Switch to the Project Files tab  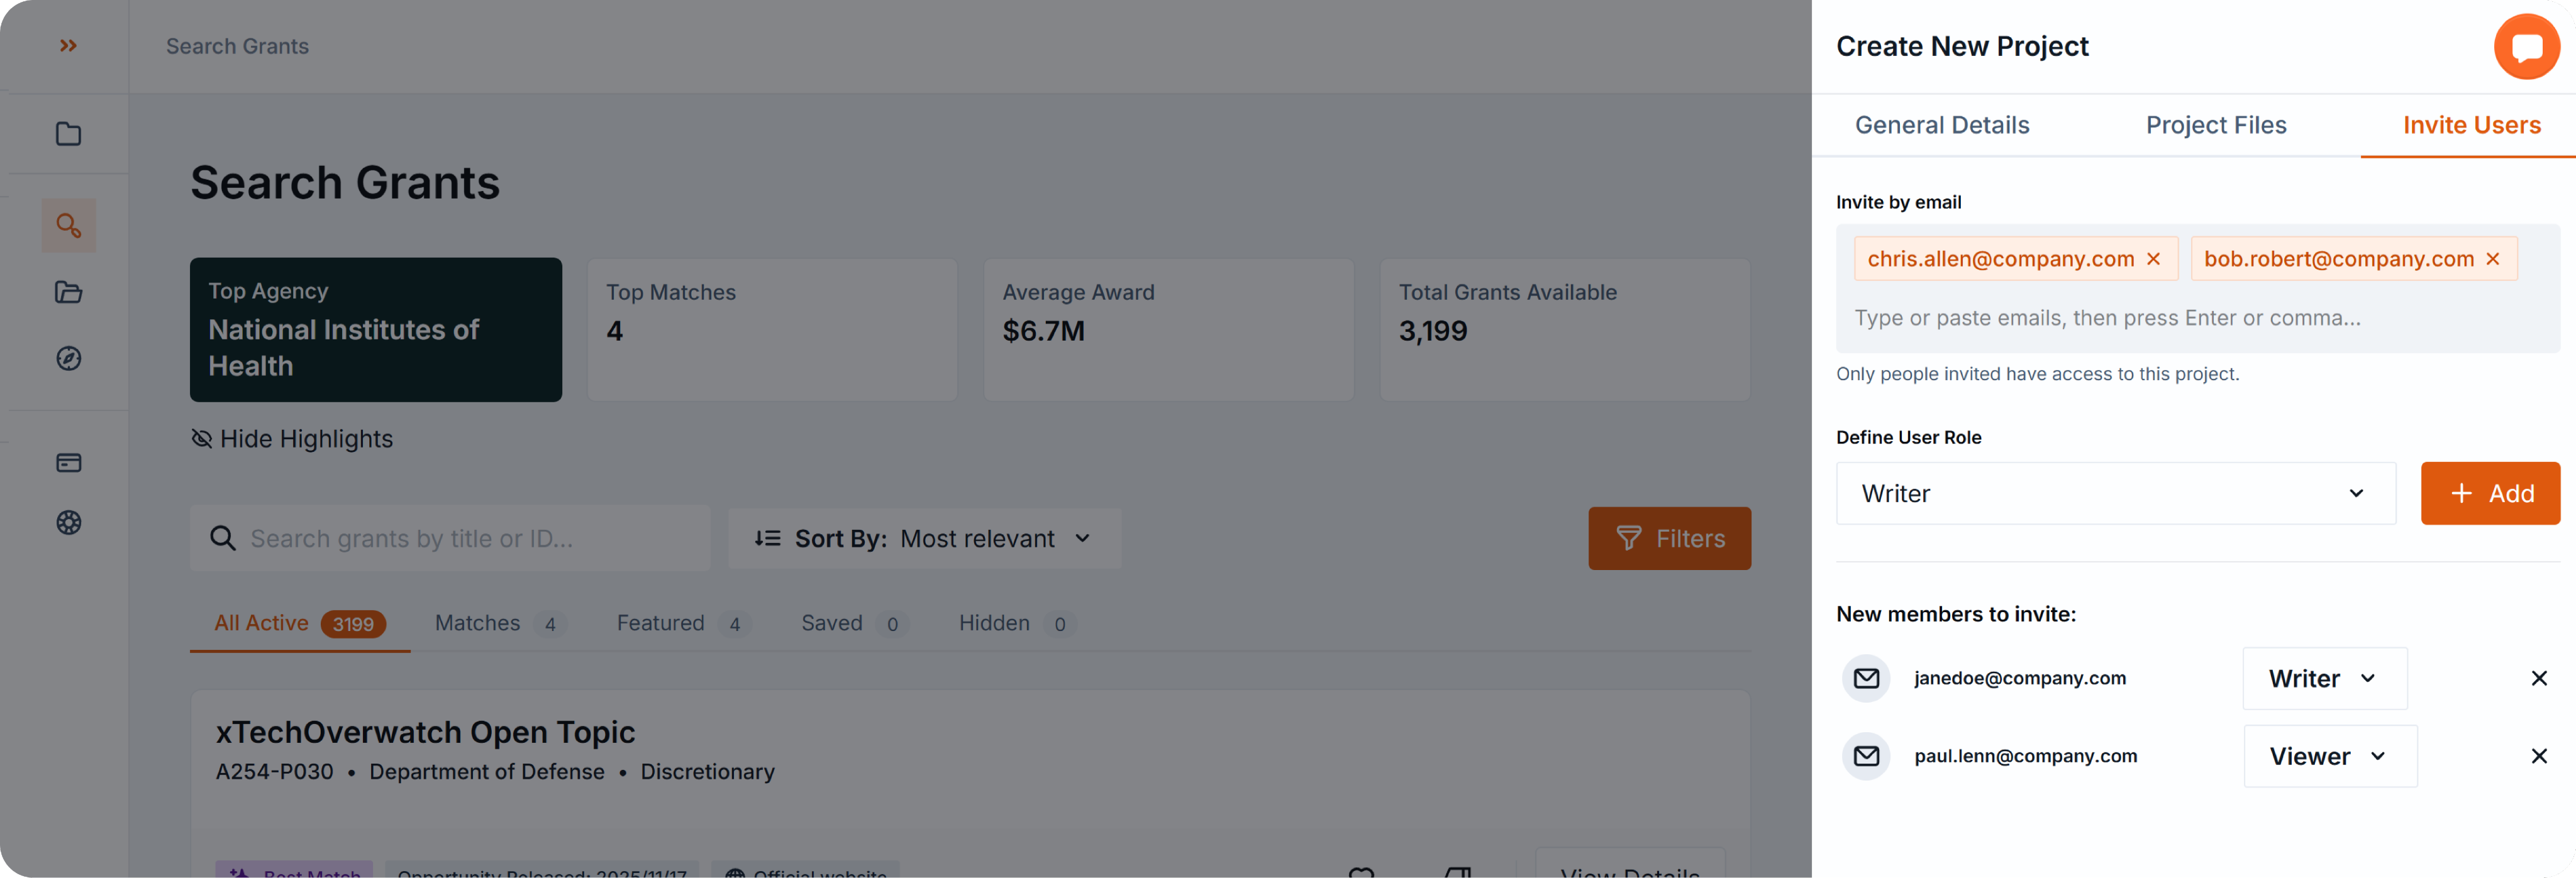pos(2215,126)
